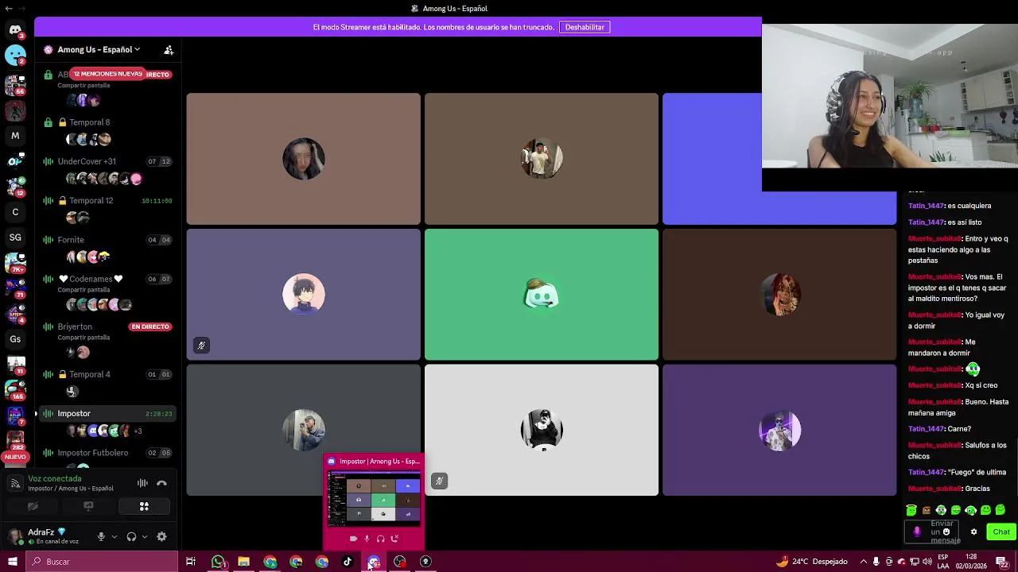
Task: Open the server icon labeled SG
Action: (x=15, y=238)
